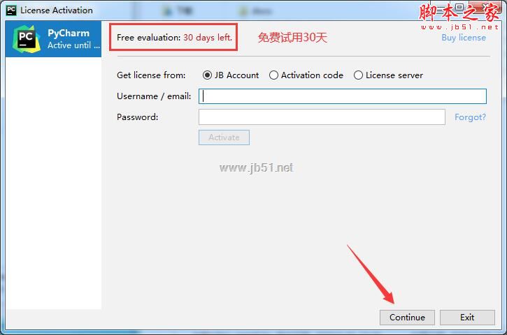Open the Forgot? password link
The image size is (507, 335).
tap(470, 117)
